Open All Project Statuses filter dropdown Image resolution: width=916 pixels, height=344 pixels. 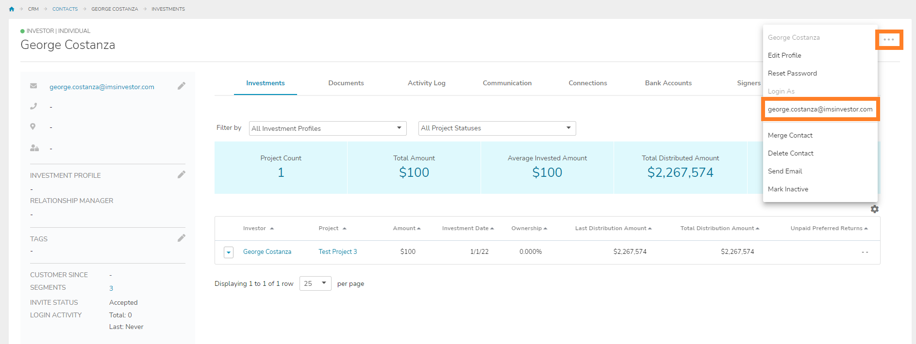click(497, 128)
